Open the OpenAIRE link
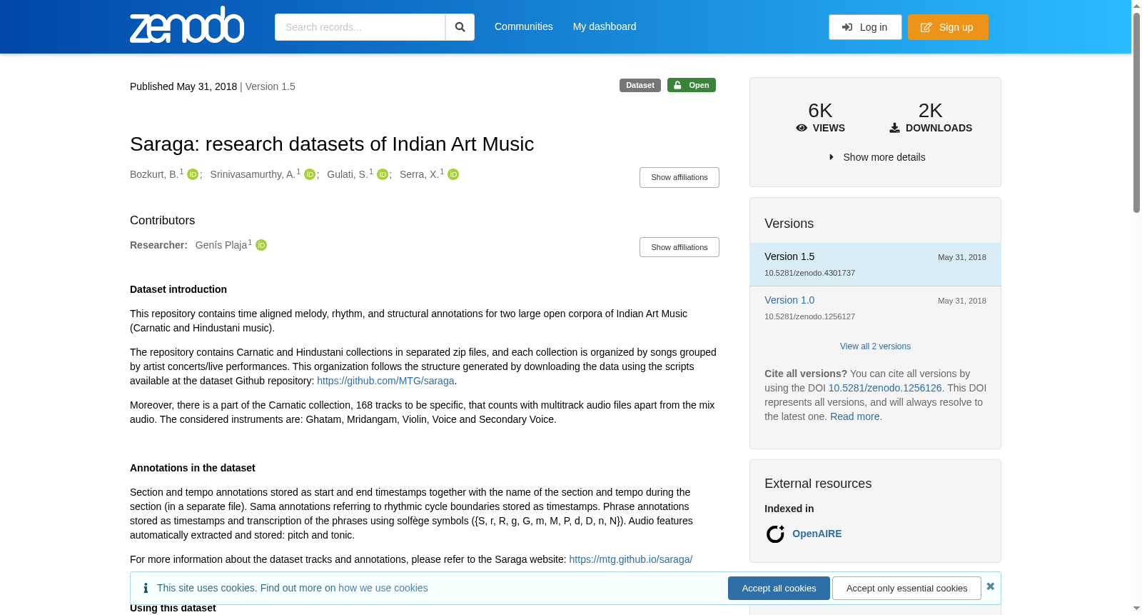Image resolution: width=1142 pixels, height=615 pixels. pos(817,534)
